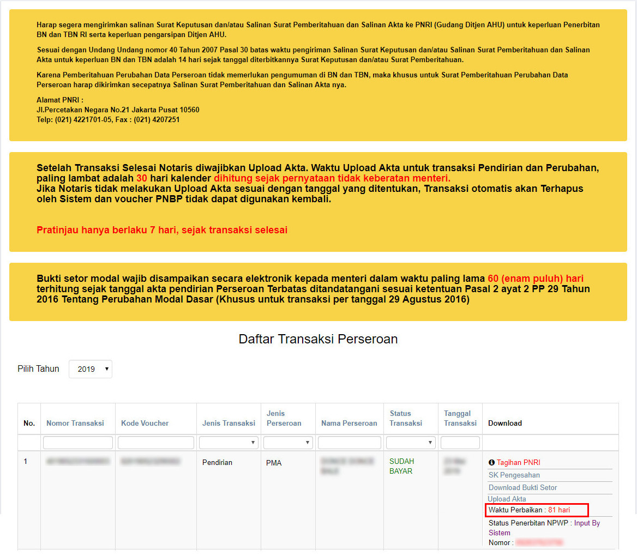
Task: Sort by Nama Perseroan column header
Action: click(x=349, y=424)
